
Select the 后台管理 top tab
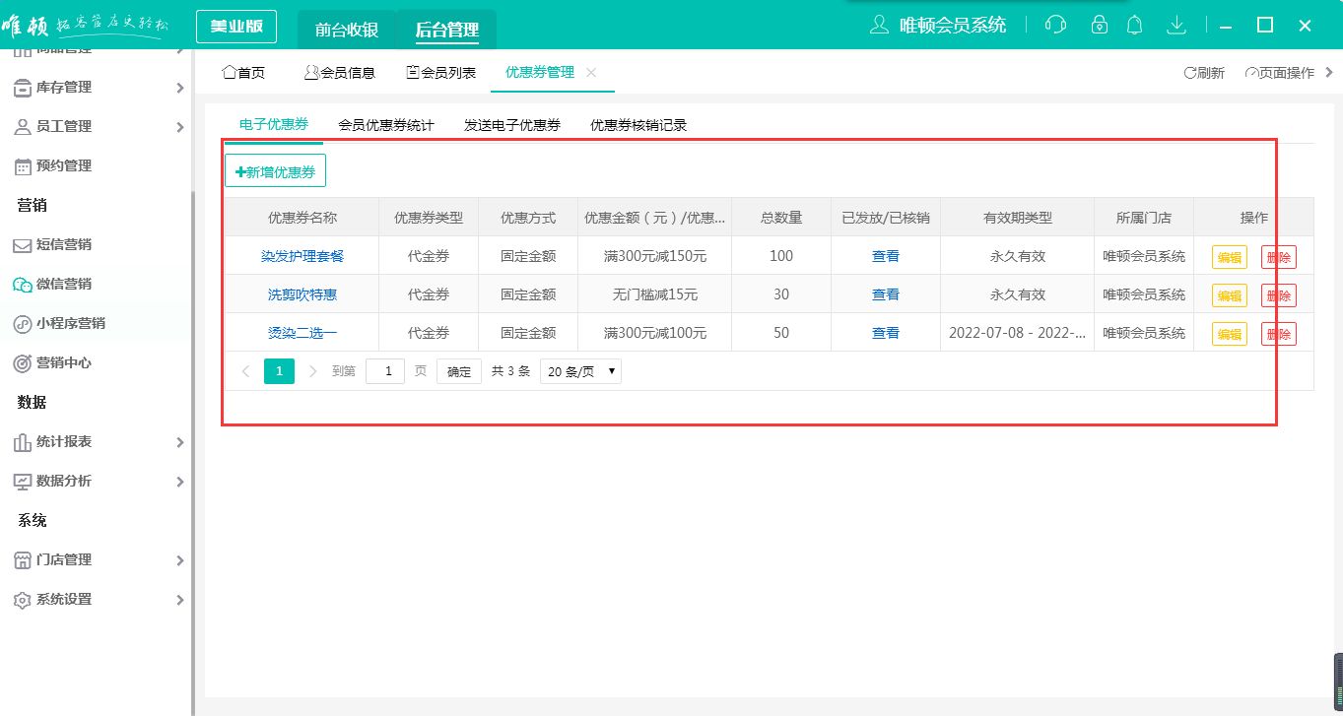[x=446, y=30]
